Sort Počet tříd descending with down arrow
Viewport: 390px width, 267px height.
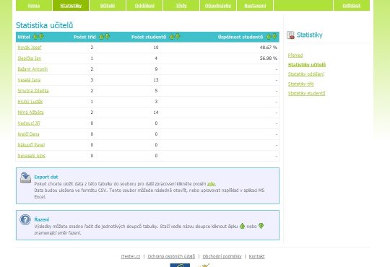tap(107, 36)
